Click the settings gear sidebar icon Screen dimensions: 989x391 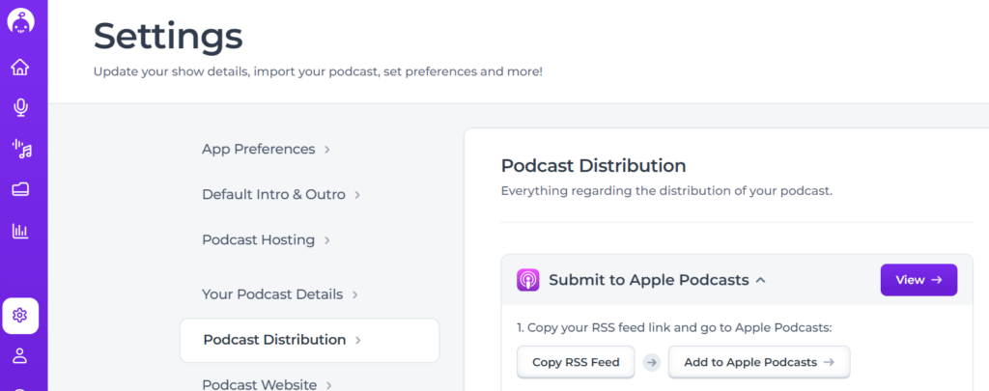pos(20,316)
